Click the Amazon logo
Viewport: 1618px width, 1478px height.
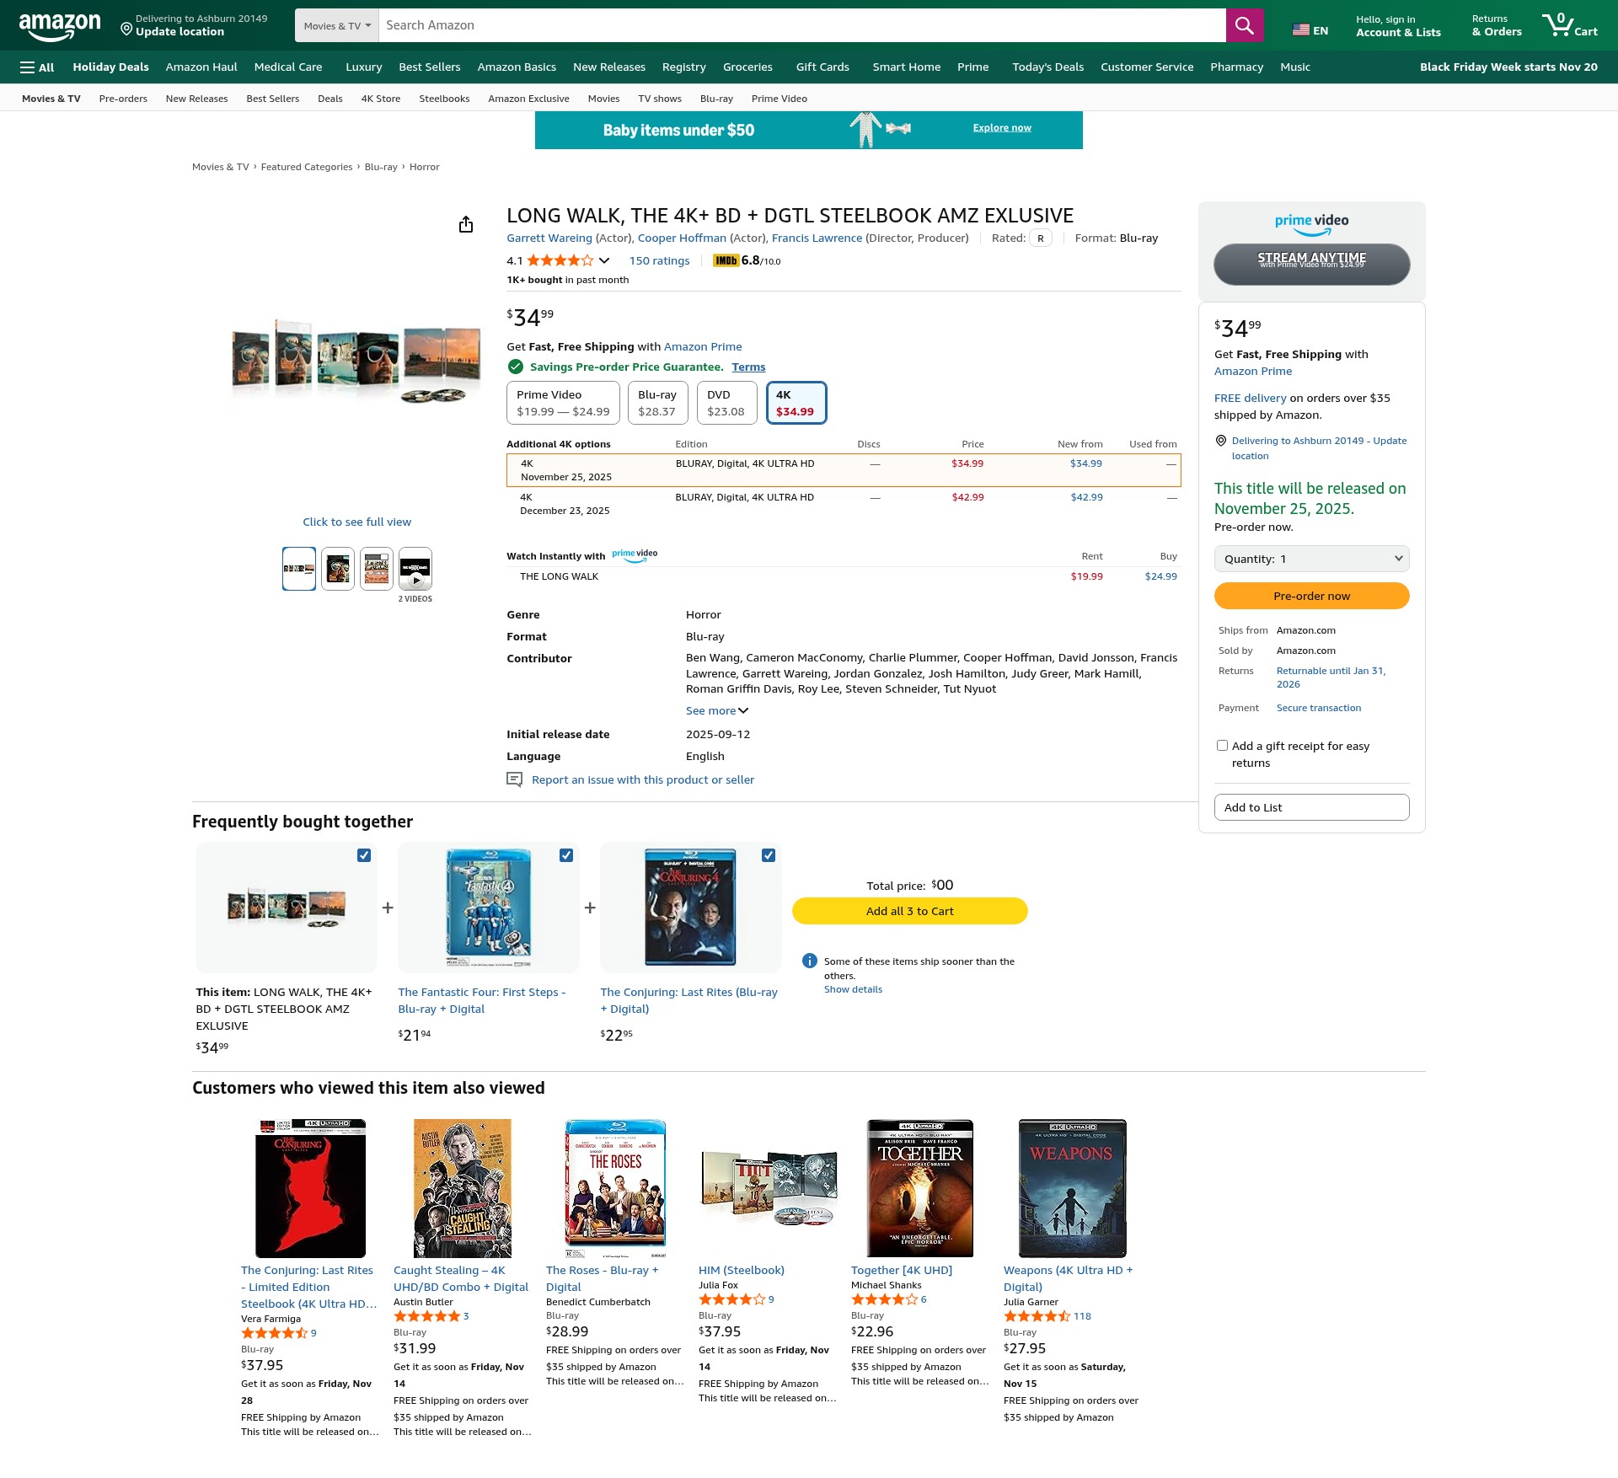tap(59, 26)
